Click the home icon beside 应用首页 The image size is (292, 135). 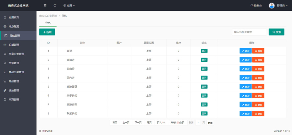[x=5, y=18]
